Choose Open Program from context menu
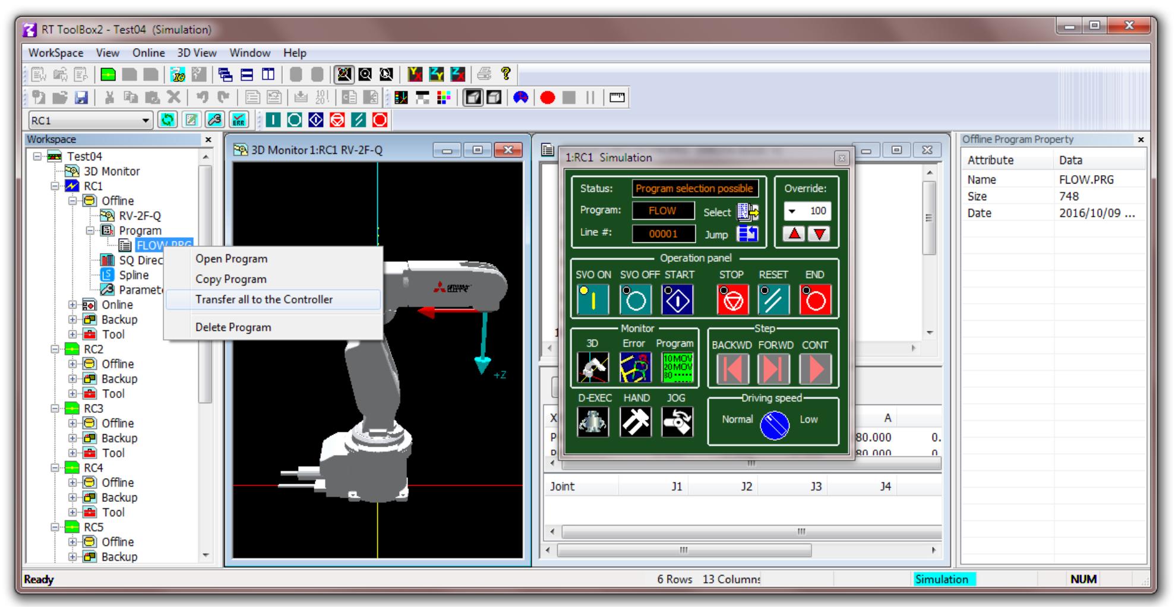Viewport: 1175px width, 607px height. click(273, 259)
